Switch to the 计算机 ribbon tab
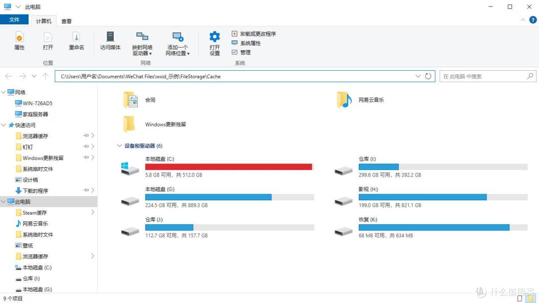 click(43, 21)
